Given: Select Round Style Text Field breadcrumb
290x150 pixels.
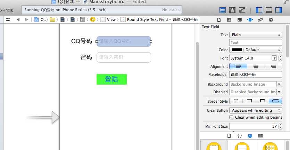Looking at the screenshot, I should [159, 19].
